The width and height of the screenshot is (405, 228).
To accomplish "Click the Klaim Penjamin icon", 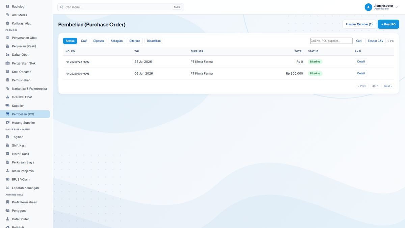I will click(x=7, y=171).
